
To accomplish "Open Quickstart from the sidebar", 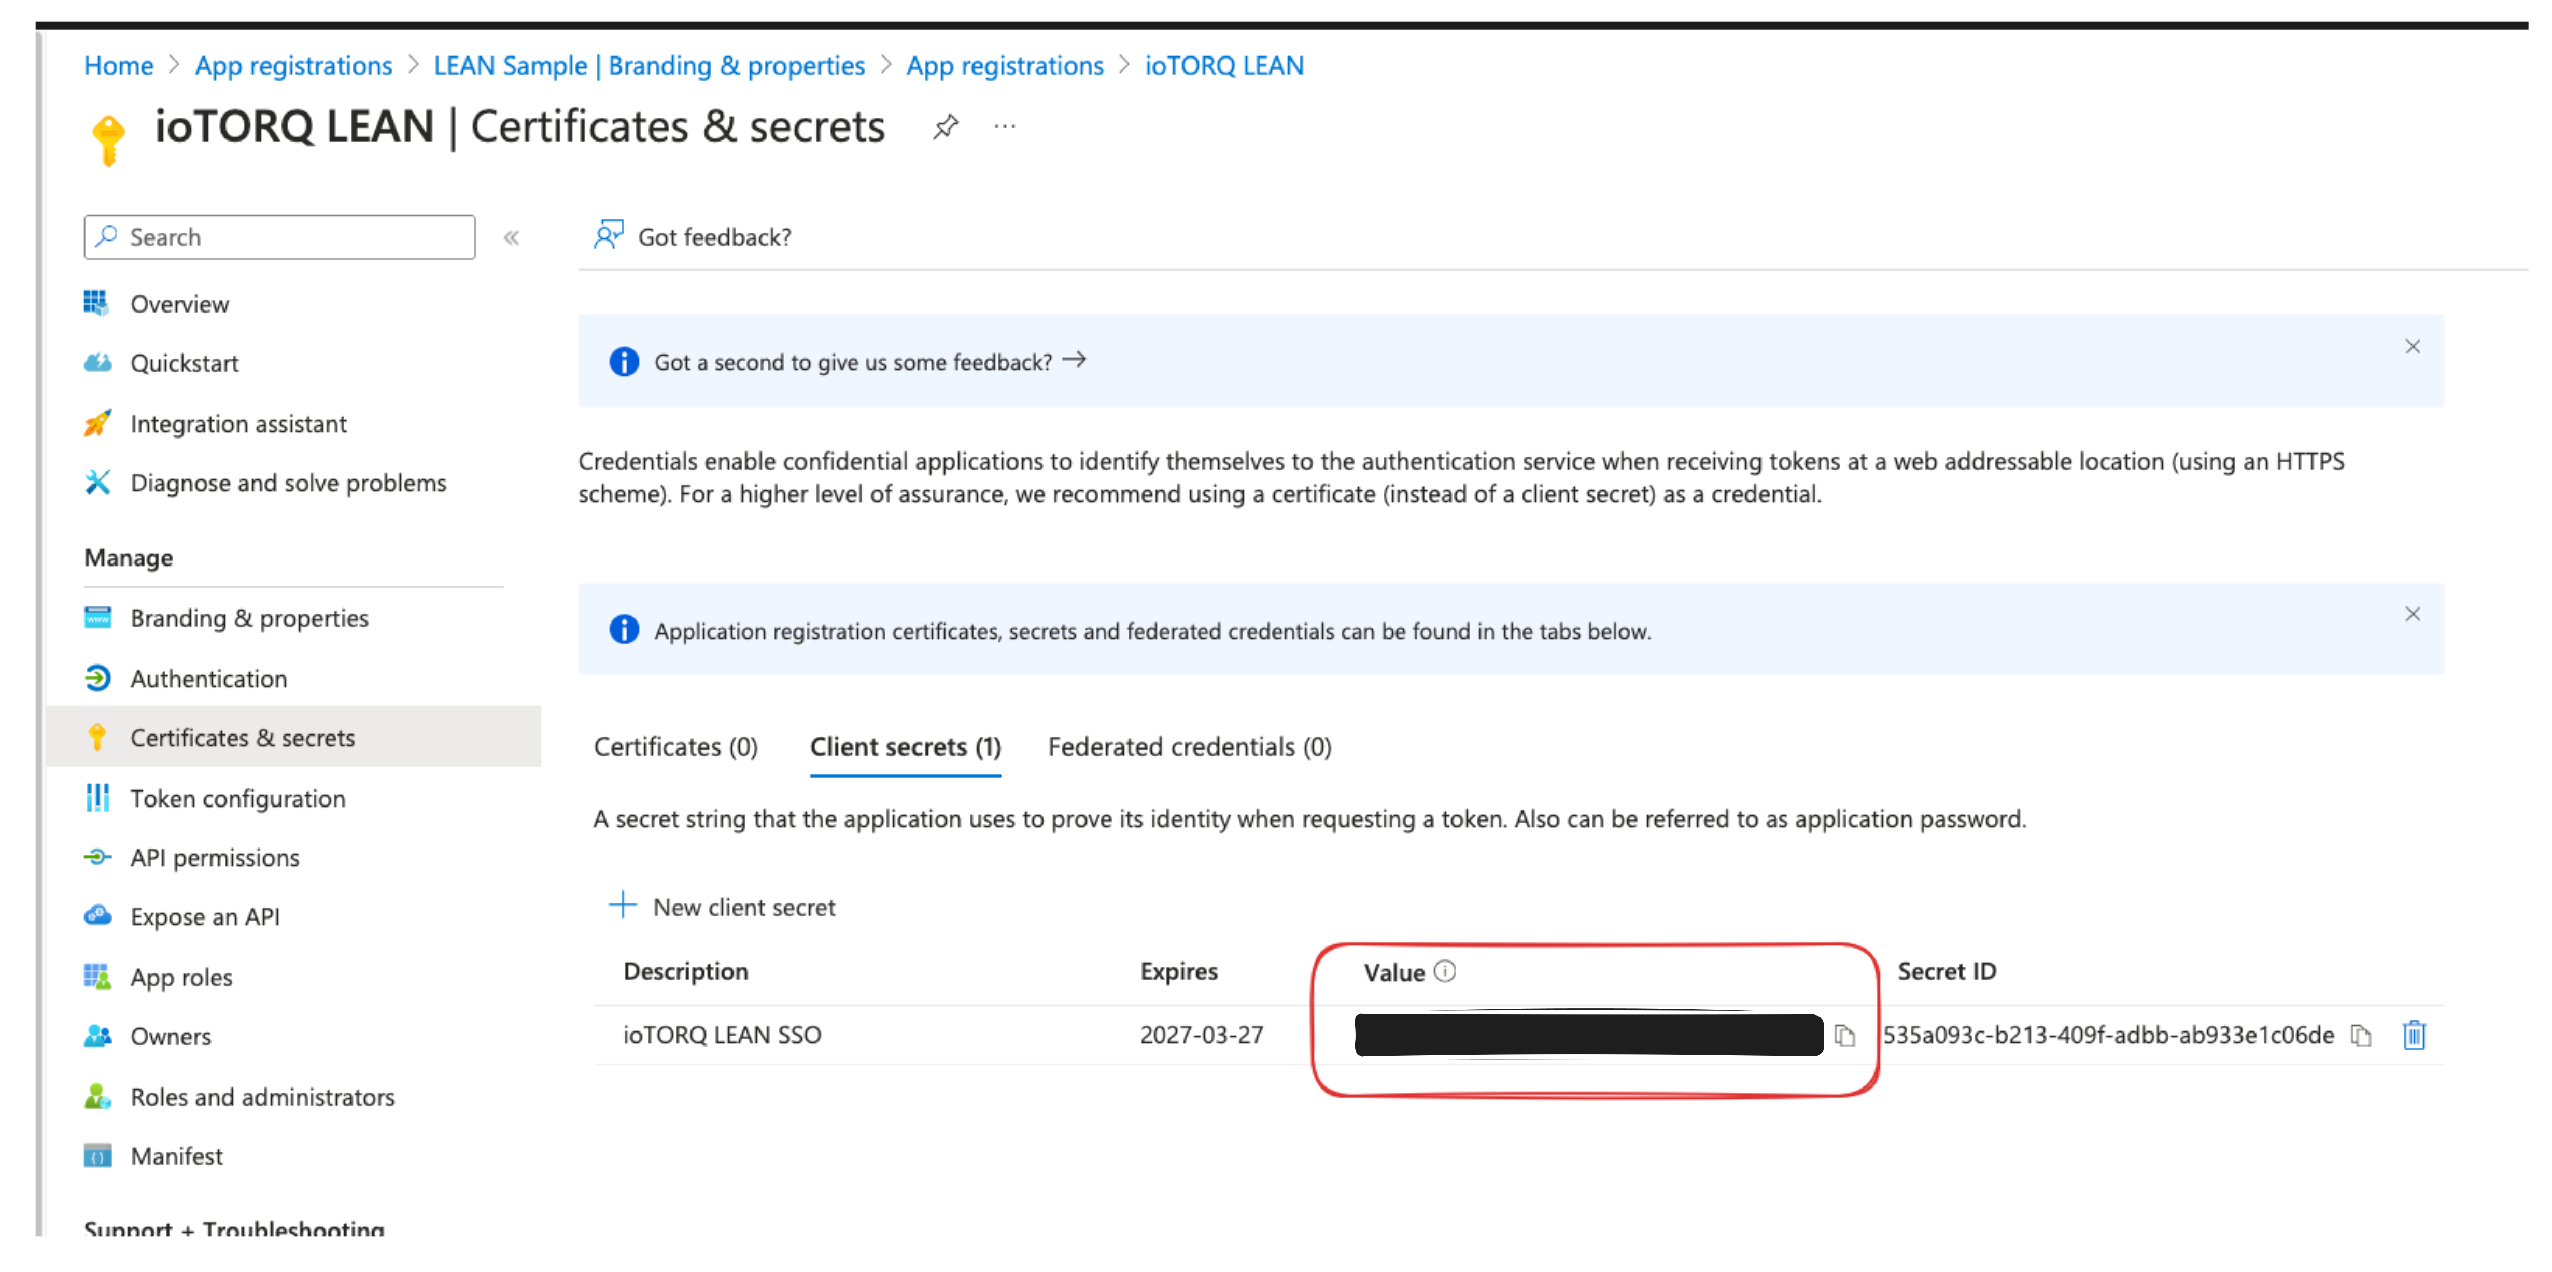I will [x=184, y=363].
